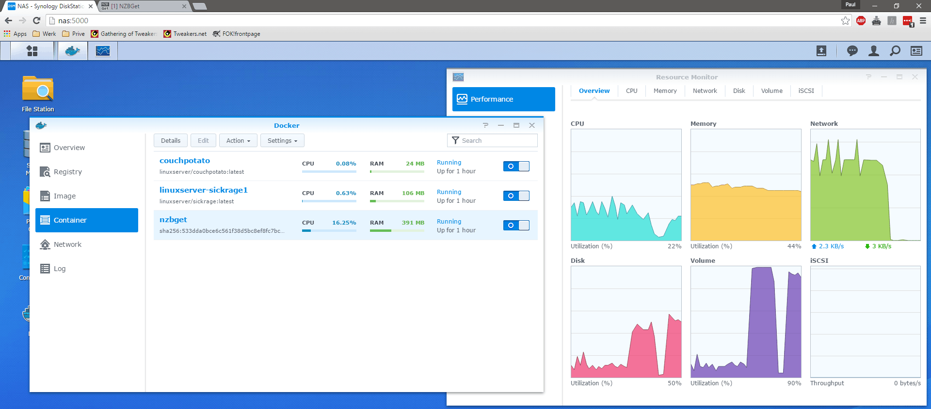Image resolution: width=931 pixels, height=409 pixels.
Task: Click the Memory utilization graph
Action: point(746,185)
